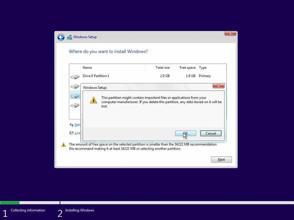Image resolution: width=294 pixels, height=220 pixels.
Task: Click the free space warning triangle icon
Action: click(63, 145)
